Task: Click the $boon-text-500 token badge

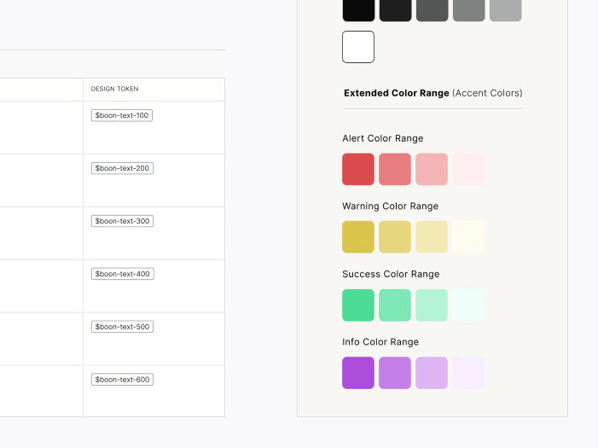Action: [x=122, y=327]
